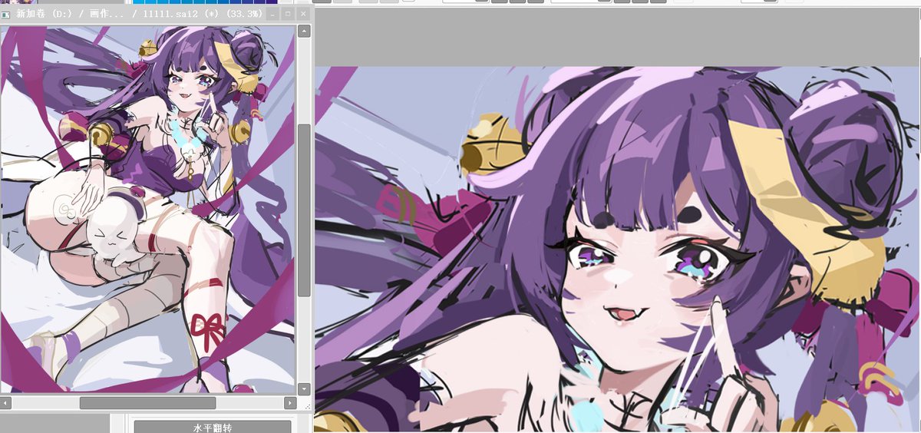The height and width of the screenshot is (433, 921).
Task: Minimize the 11111.sai2 floating window
Action: 273,14
